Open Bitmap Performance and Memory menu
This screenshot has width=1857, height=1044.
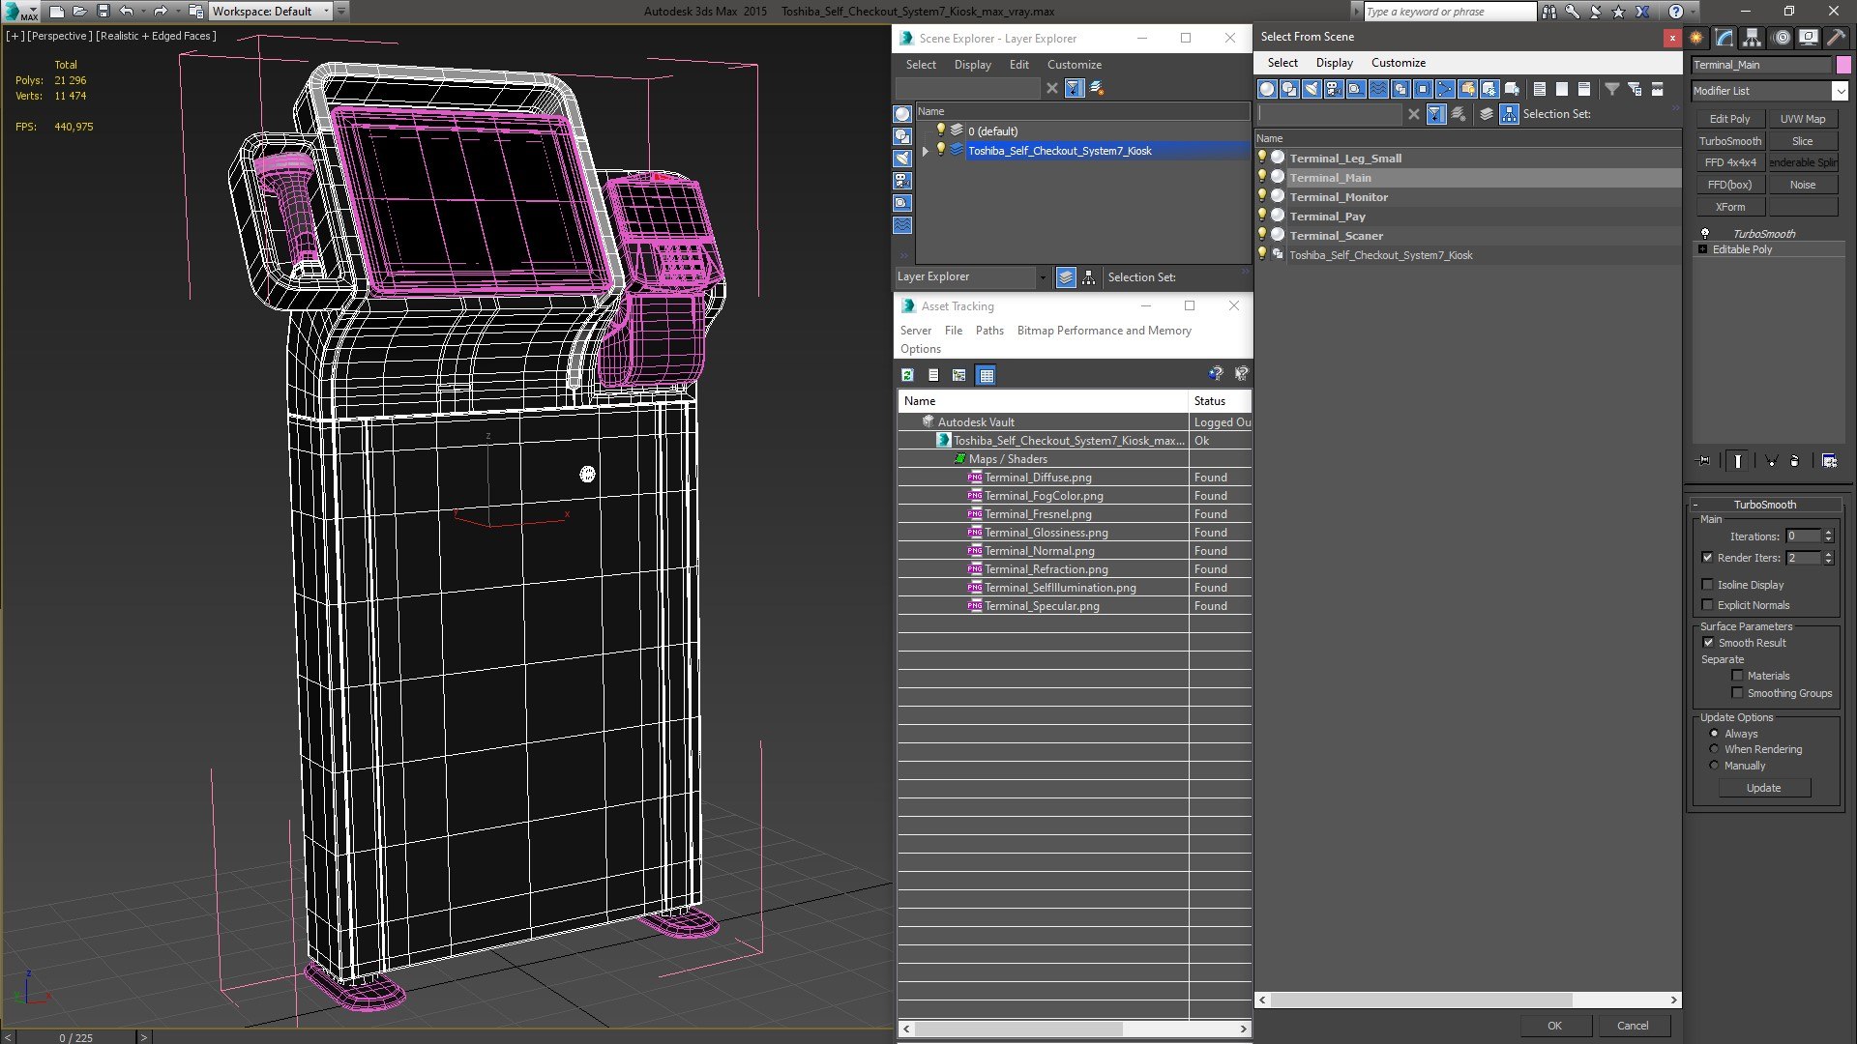coord(1104,331)
